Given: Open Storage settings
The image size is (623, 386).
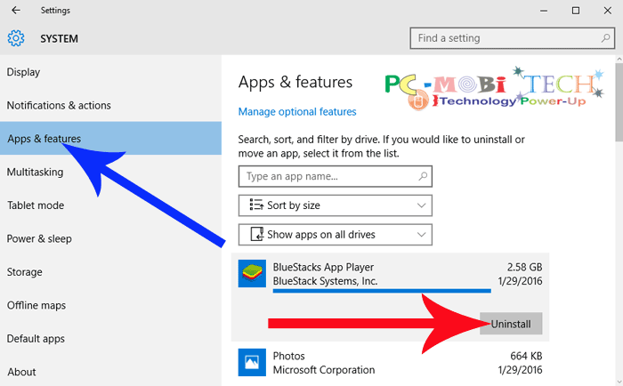Looking at the screenshot, I should point(110,272).
